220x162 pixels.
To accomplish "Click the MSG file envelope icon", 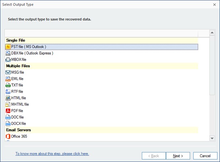I will click(x=8, y=72).
